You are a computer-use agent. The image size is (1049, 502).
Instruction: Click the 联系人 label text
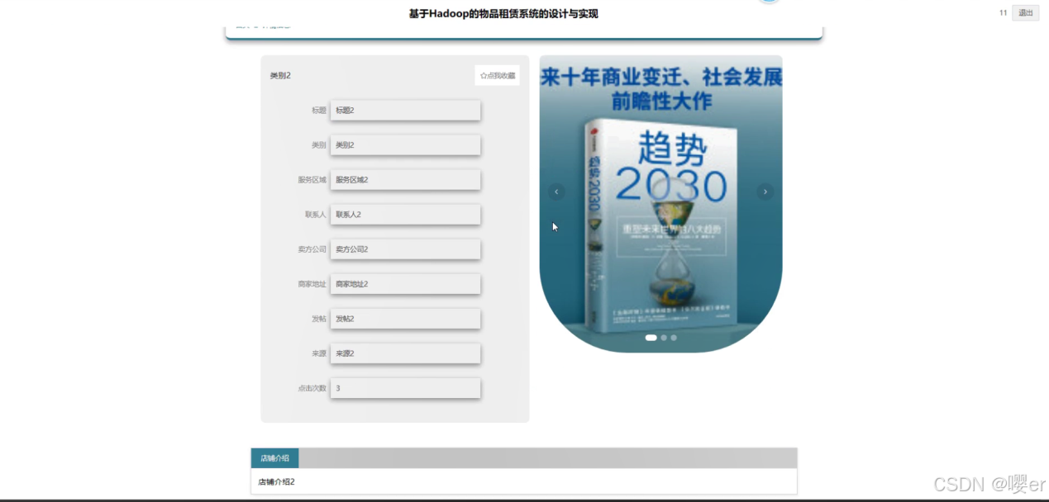click(x=316, y=214)
